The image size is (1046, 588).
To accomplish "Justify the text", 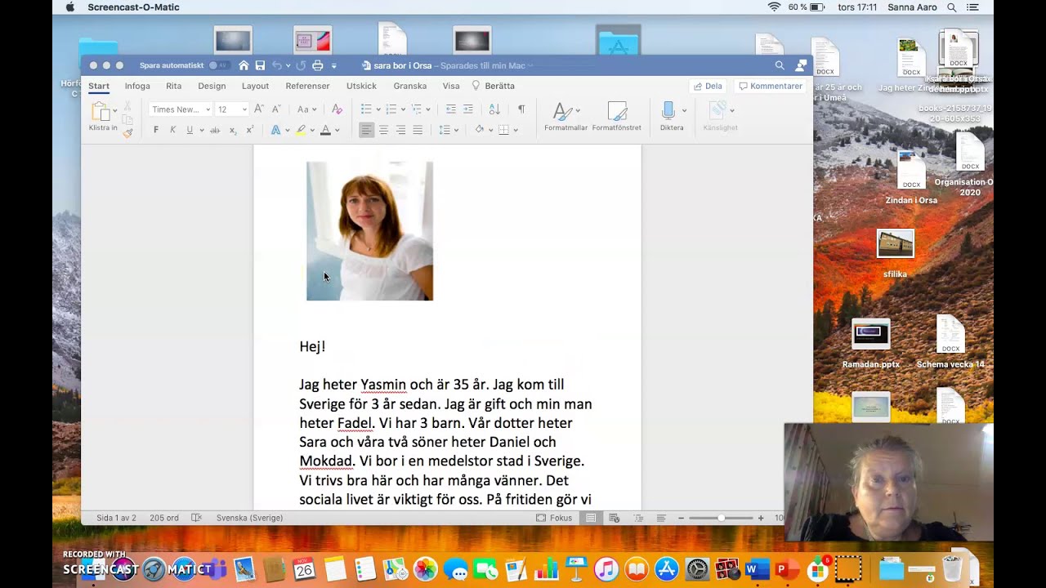I will pos(418,130).
